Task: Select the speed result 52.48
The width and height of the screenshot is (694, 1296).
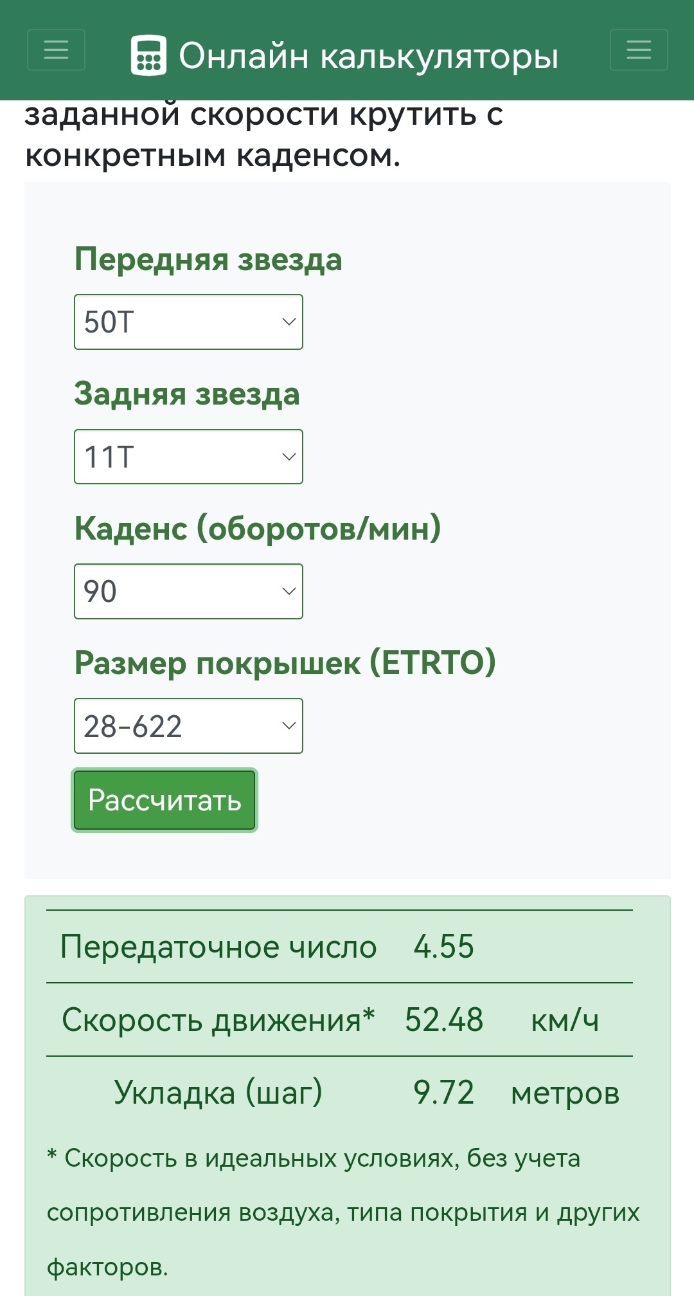Action: tap(444, 1020)
